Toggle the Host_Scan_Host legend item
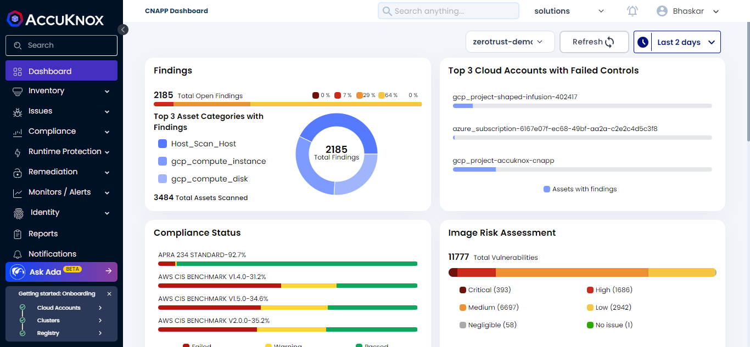The width and height of the screenshot is (750, 347). (x=163, y=144)
